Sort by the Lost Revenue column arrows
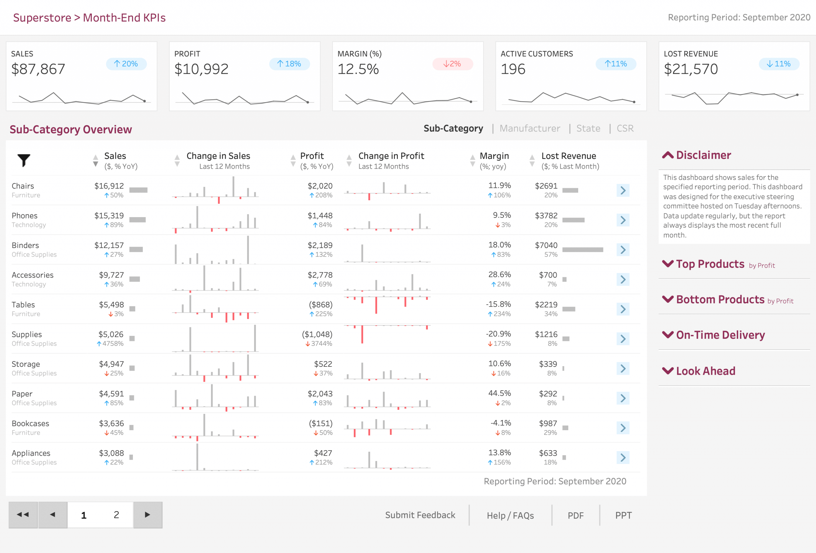The width and height of the screenshot is (816, 553). pos(532,160)
